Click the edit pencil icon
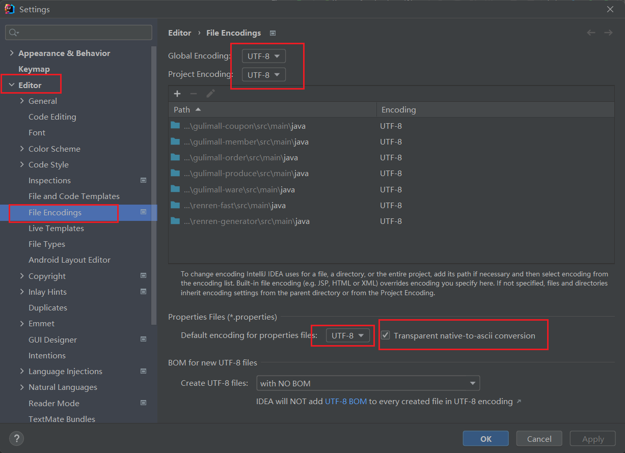 (x=210, y=94)
